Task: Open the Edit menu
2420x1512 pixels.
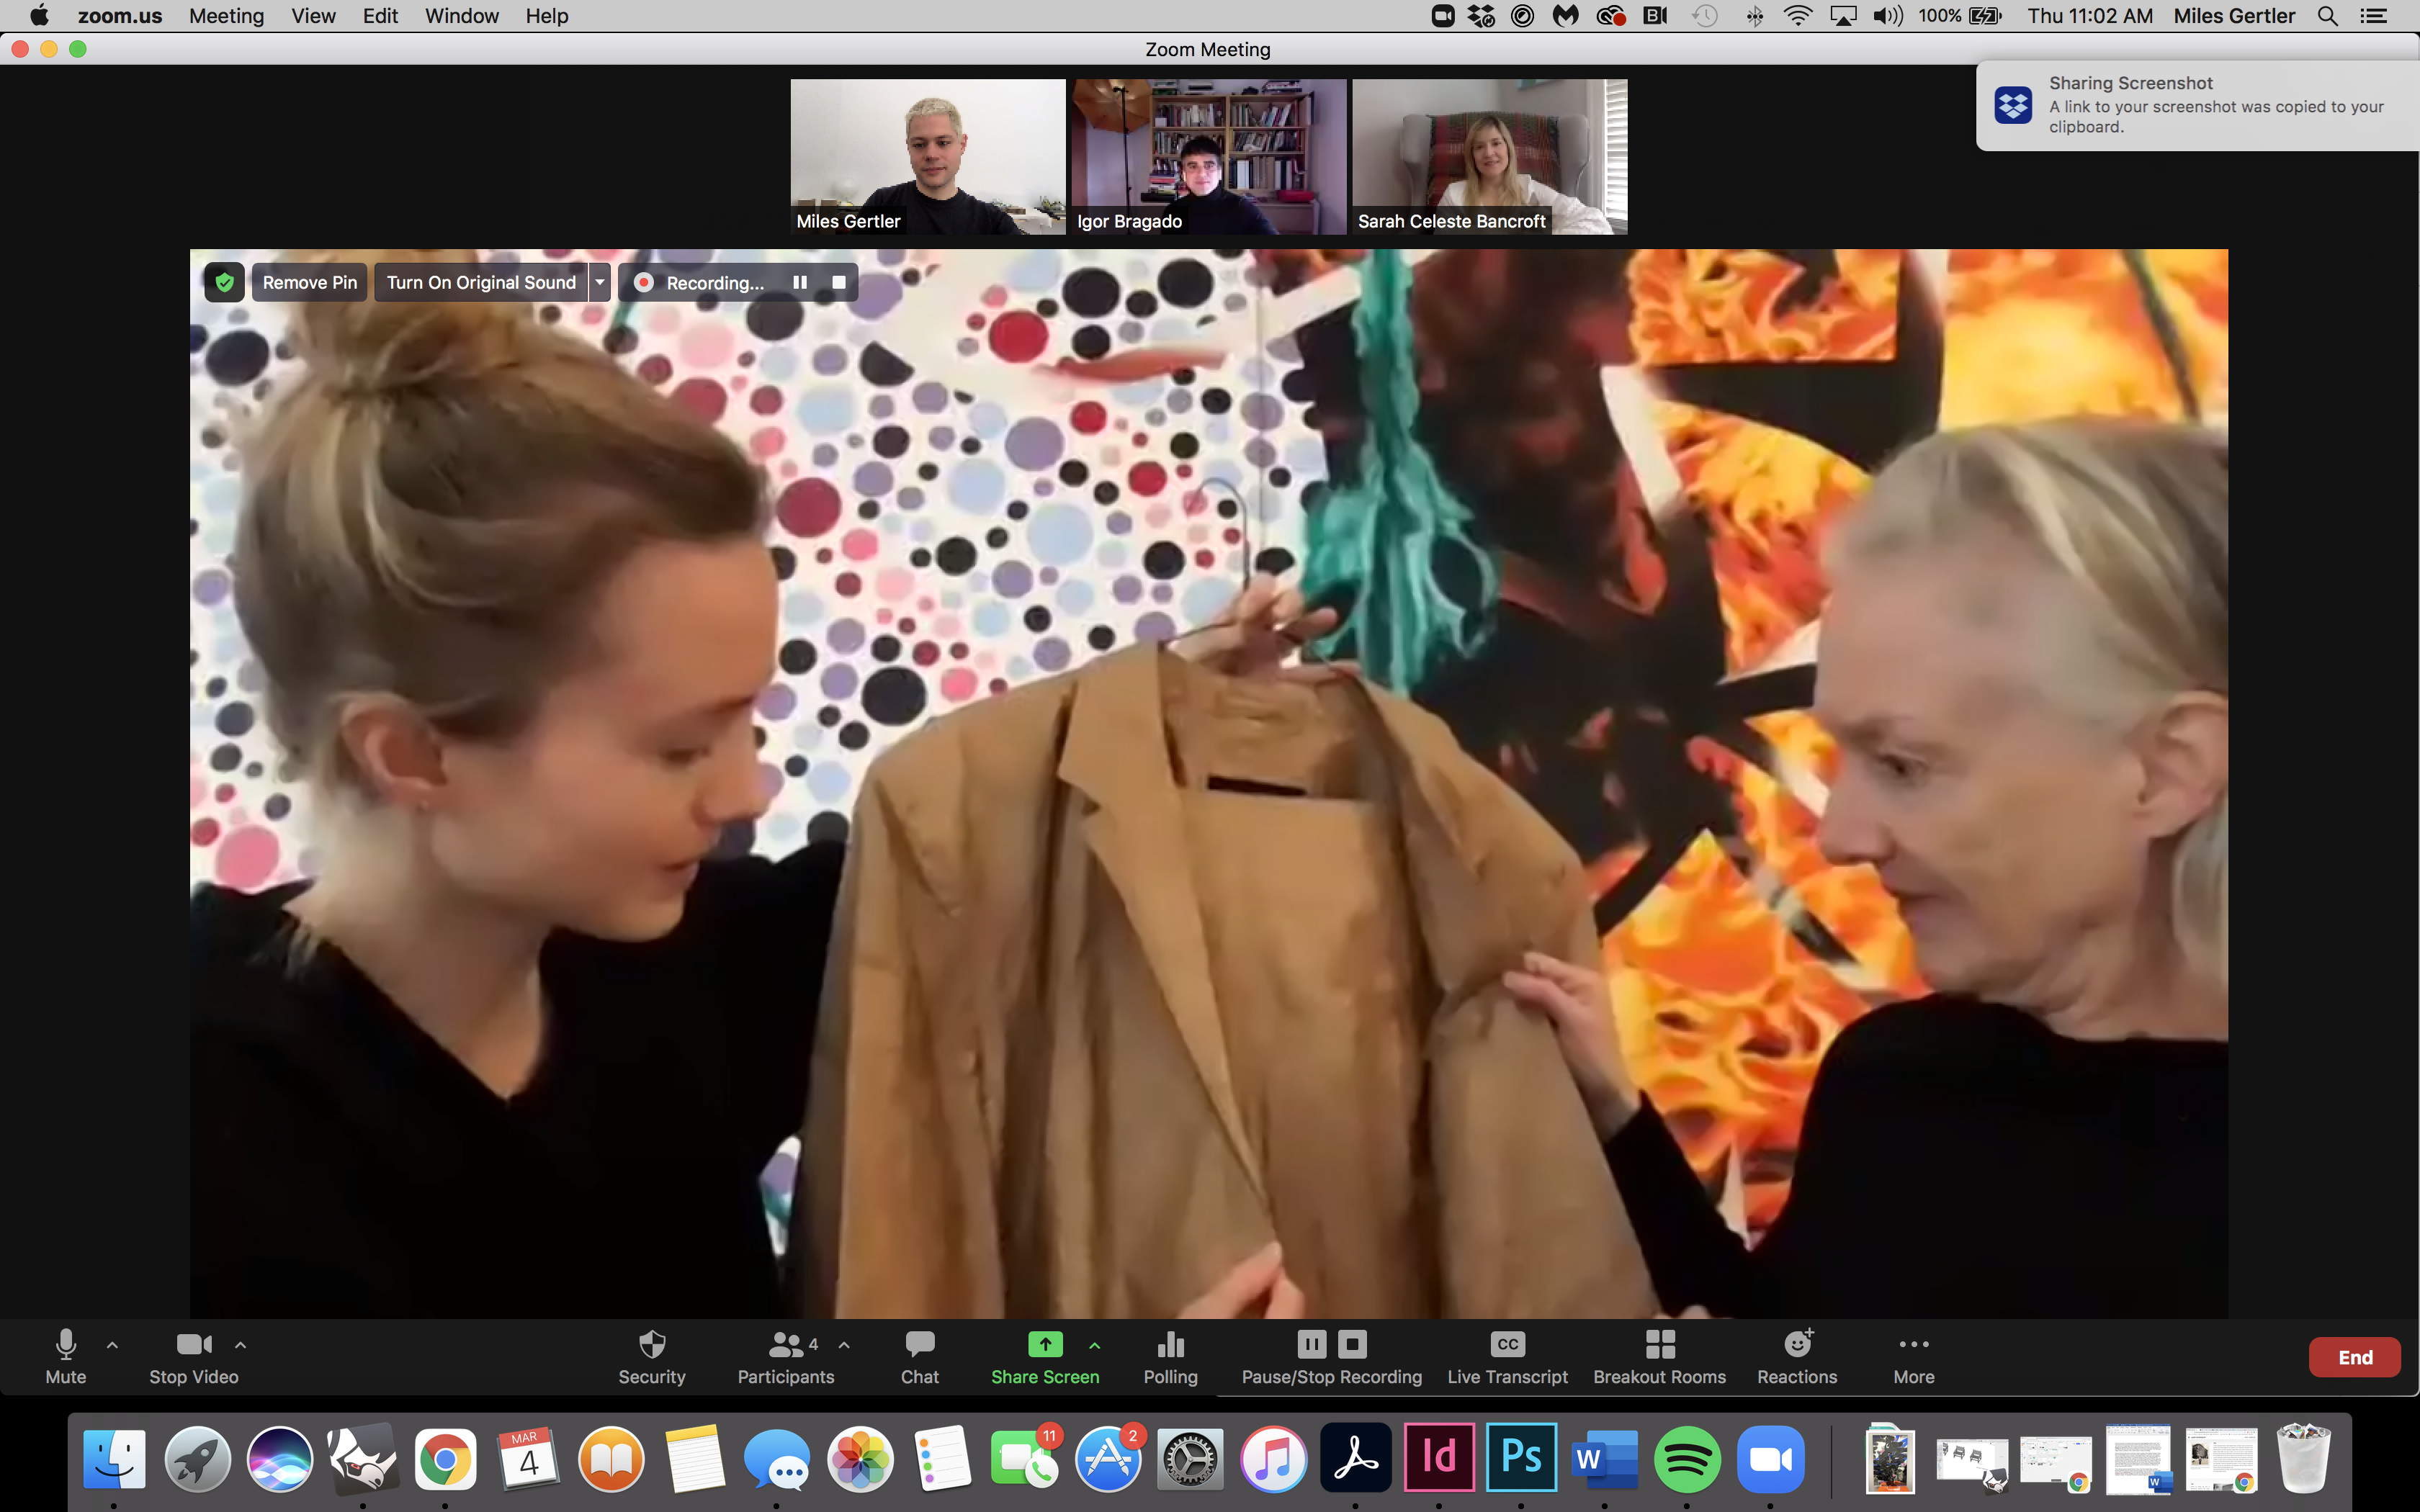Action: point(380,16)
